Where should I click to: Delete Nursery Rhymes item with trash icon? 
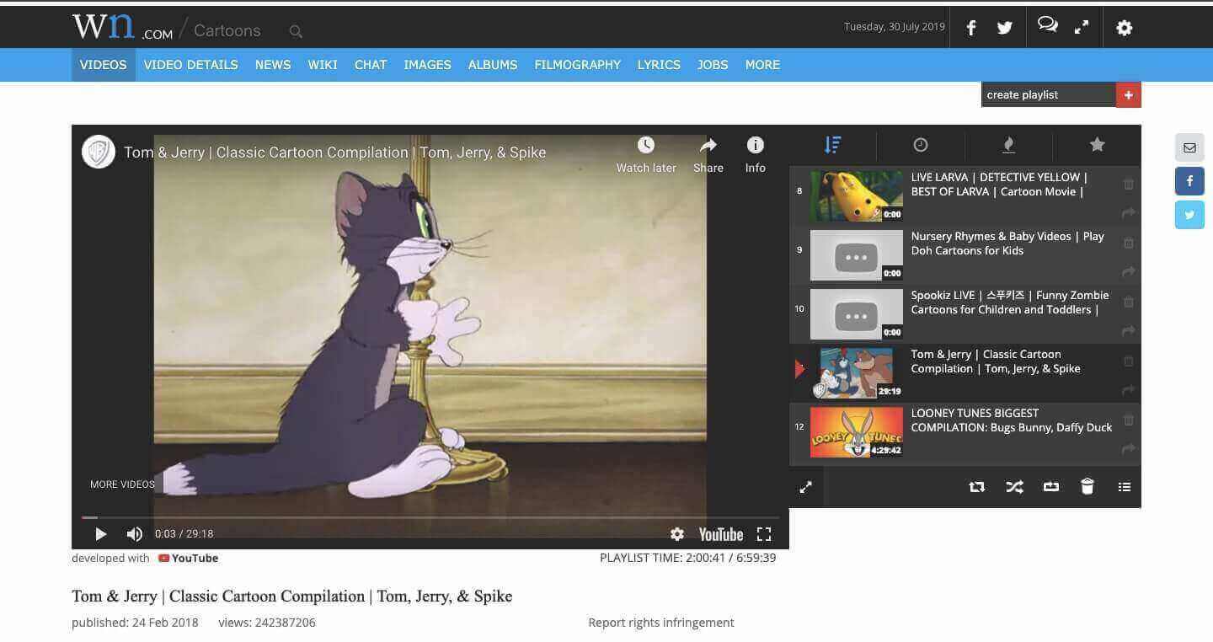click(x=1129, y=243)
